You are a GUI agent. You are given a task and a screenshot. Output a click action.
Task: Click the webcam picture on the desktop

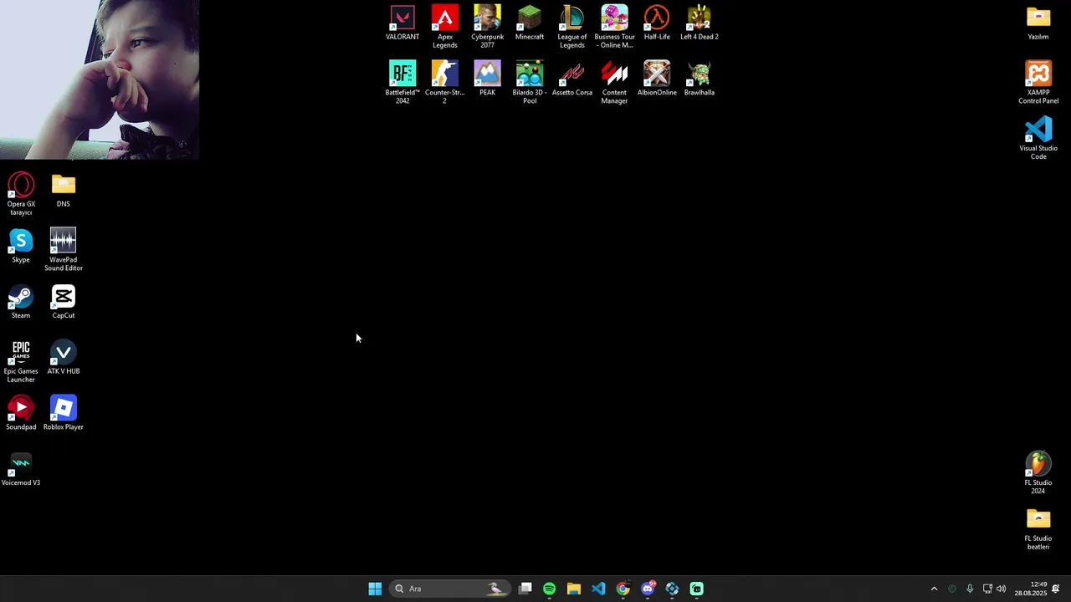100,79
